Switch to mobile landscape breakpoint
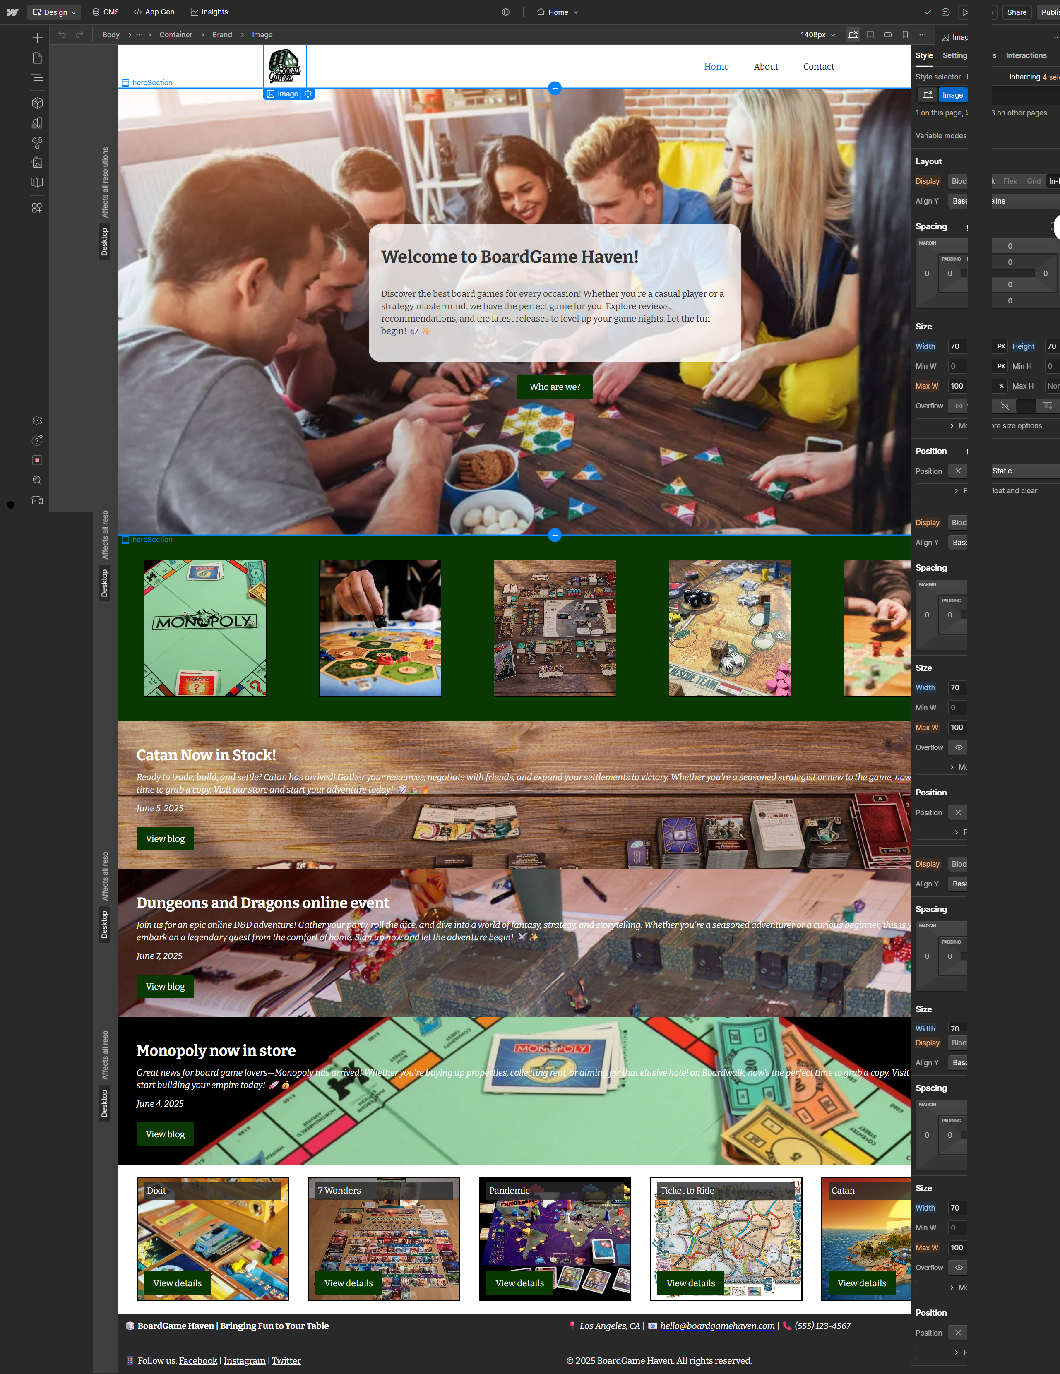 888,35
